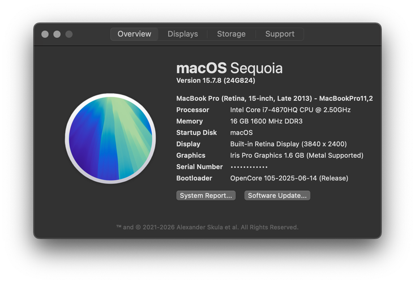Click the Startup Disk macOS value
Viewport: 415px width, 283px height.
(241, 132)
